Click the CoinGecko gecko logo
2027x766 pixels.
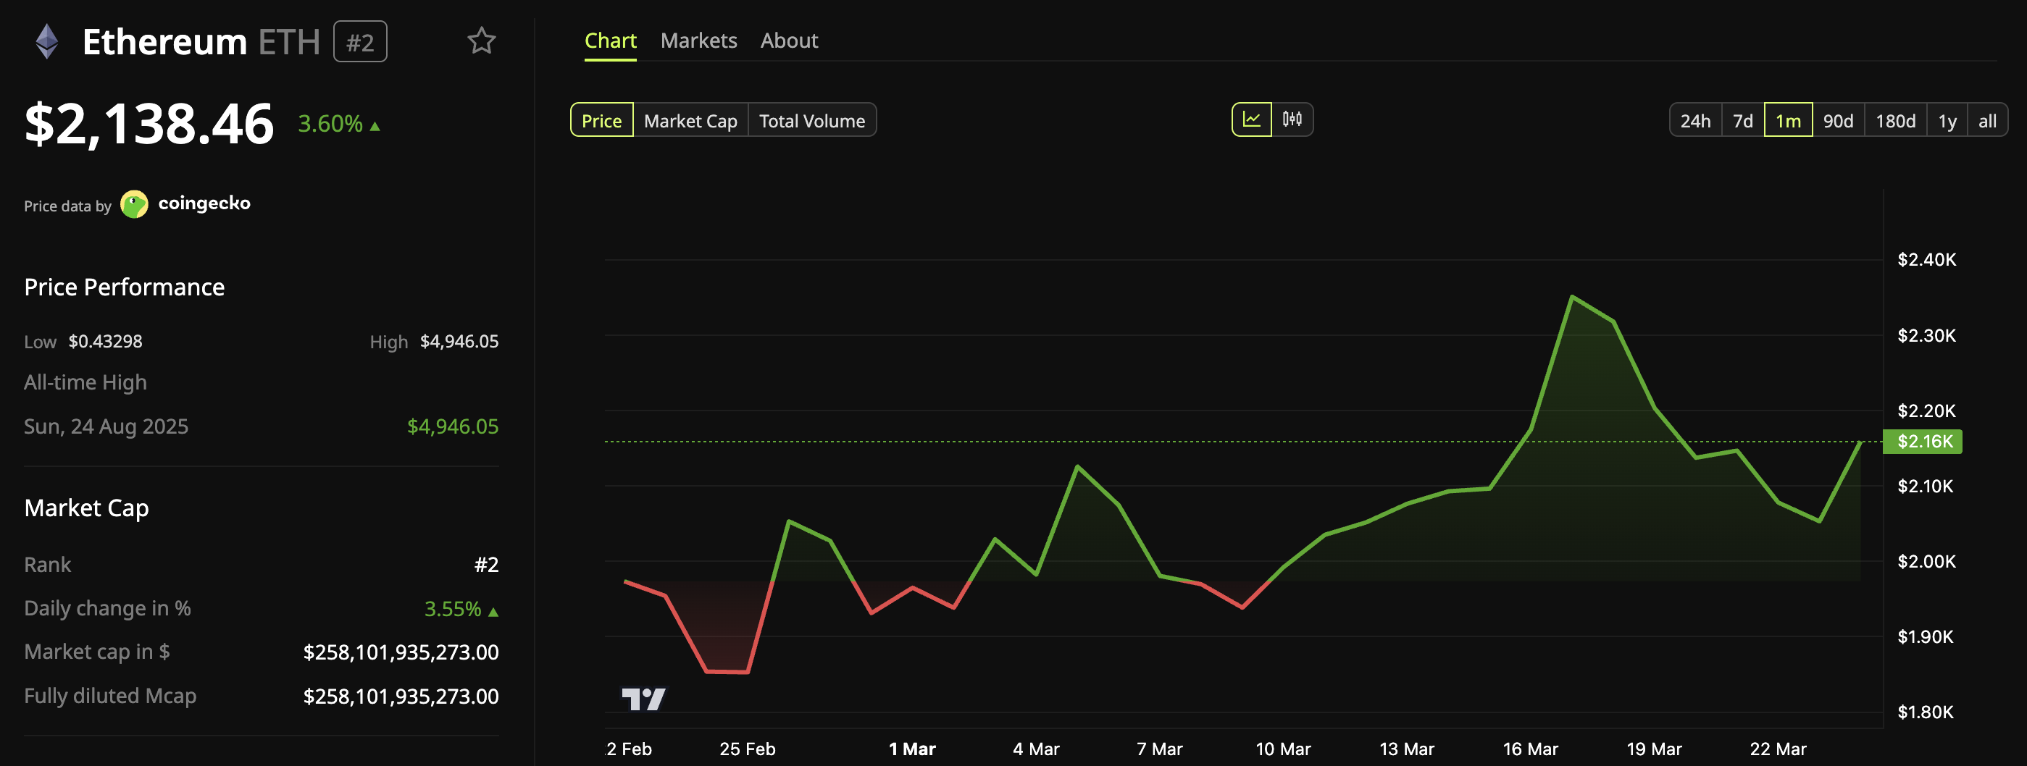click(x=135, y=203)
